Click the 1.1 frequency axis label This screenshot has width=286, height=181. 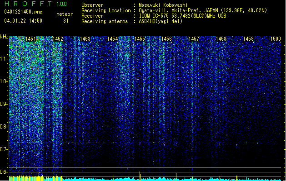point(4,59)
